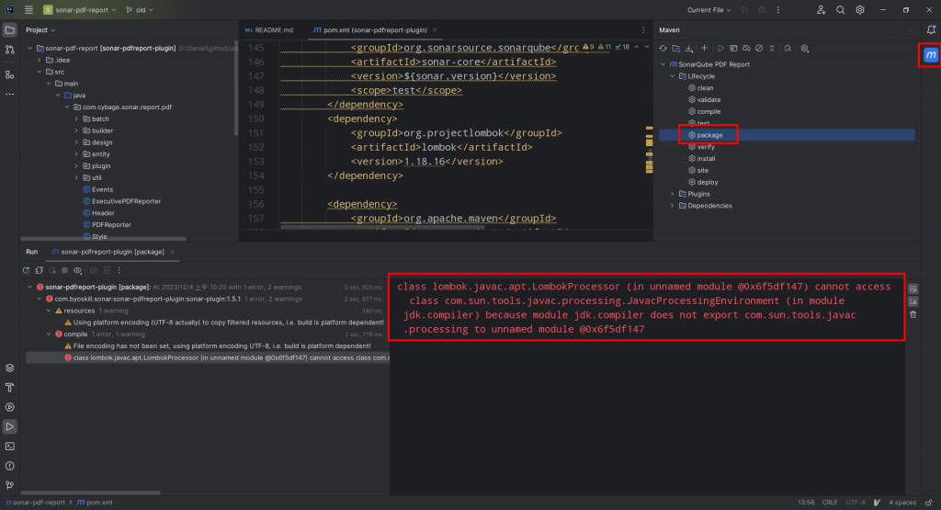Switch to the README.md tab
The height and width of the screenshot is (510, 941).
(269, 30)
